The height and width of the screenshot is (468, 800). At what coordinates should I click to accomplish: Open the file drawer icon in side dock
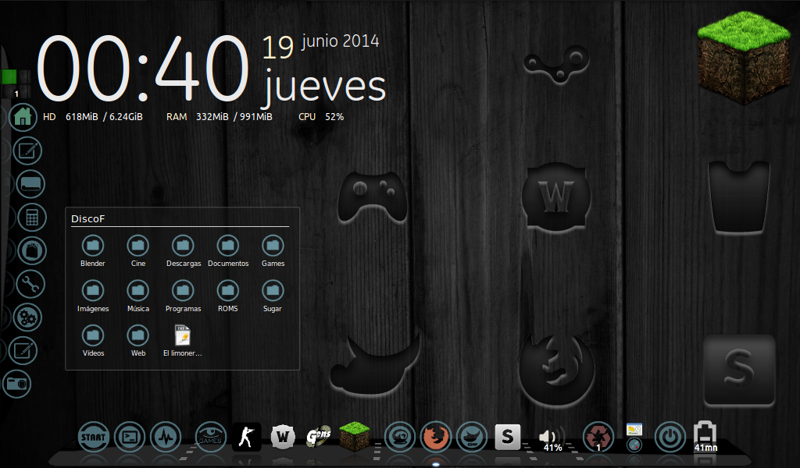click(30, 184)
